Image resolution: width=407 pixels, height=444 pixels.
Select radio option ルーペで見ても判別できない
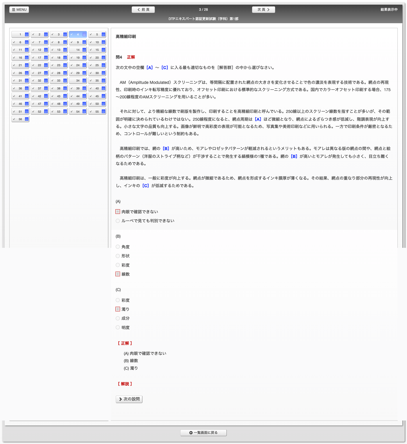[118, 221]
